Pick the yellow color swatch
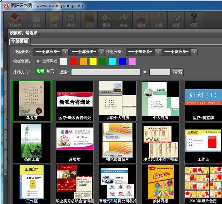 pos(93,61)
